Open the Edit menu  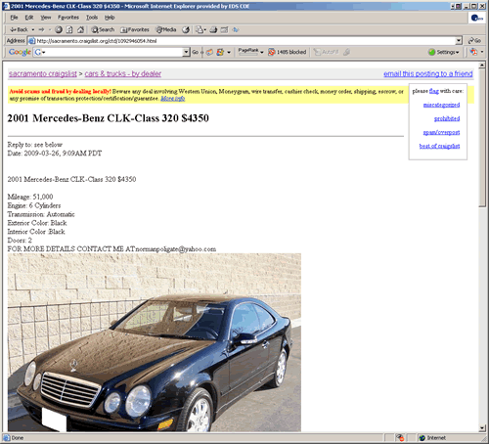pyautogui.click(x=29, y=18)
